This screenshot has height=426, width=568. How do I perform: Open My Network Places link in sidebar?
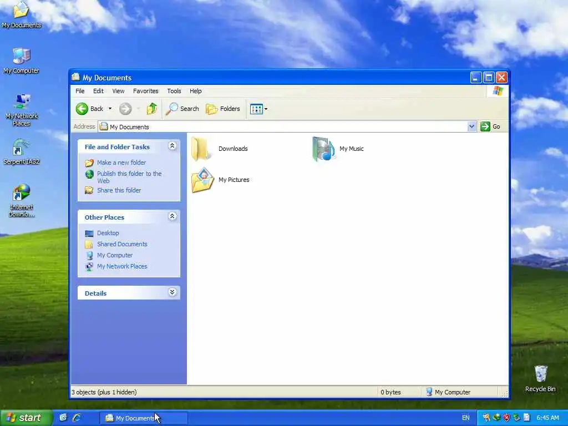tap(122, 266)
